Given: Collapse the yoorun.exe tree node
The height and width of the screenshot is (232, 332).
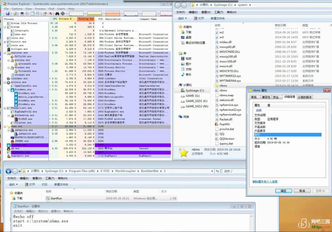Looking at the screenshot, I should [5, 82].
